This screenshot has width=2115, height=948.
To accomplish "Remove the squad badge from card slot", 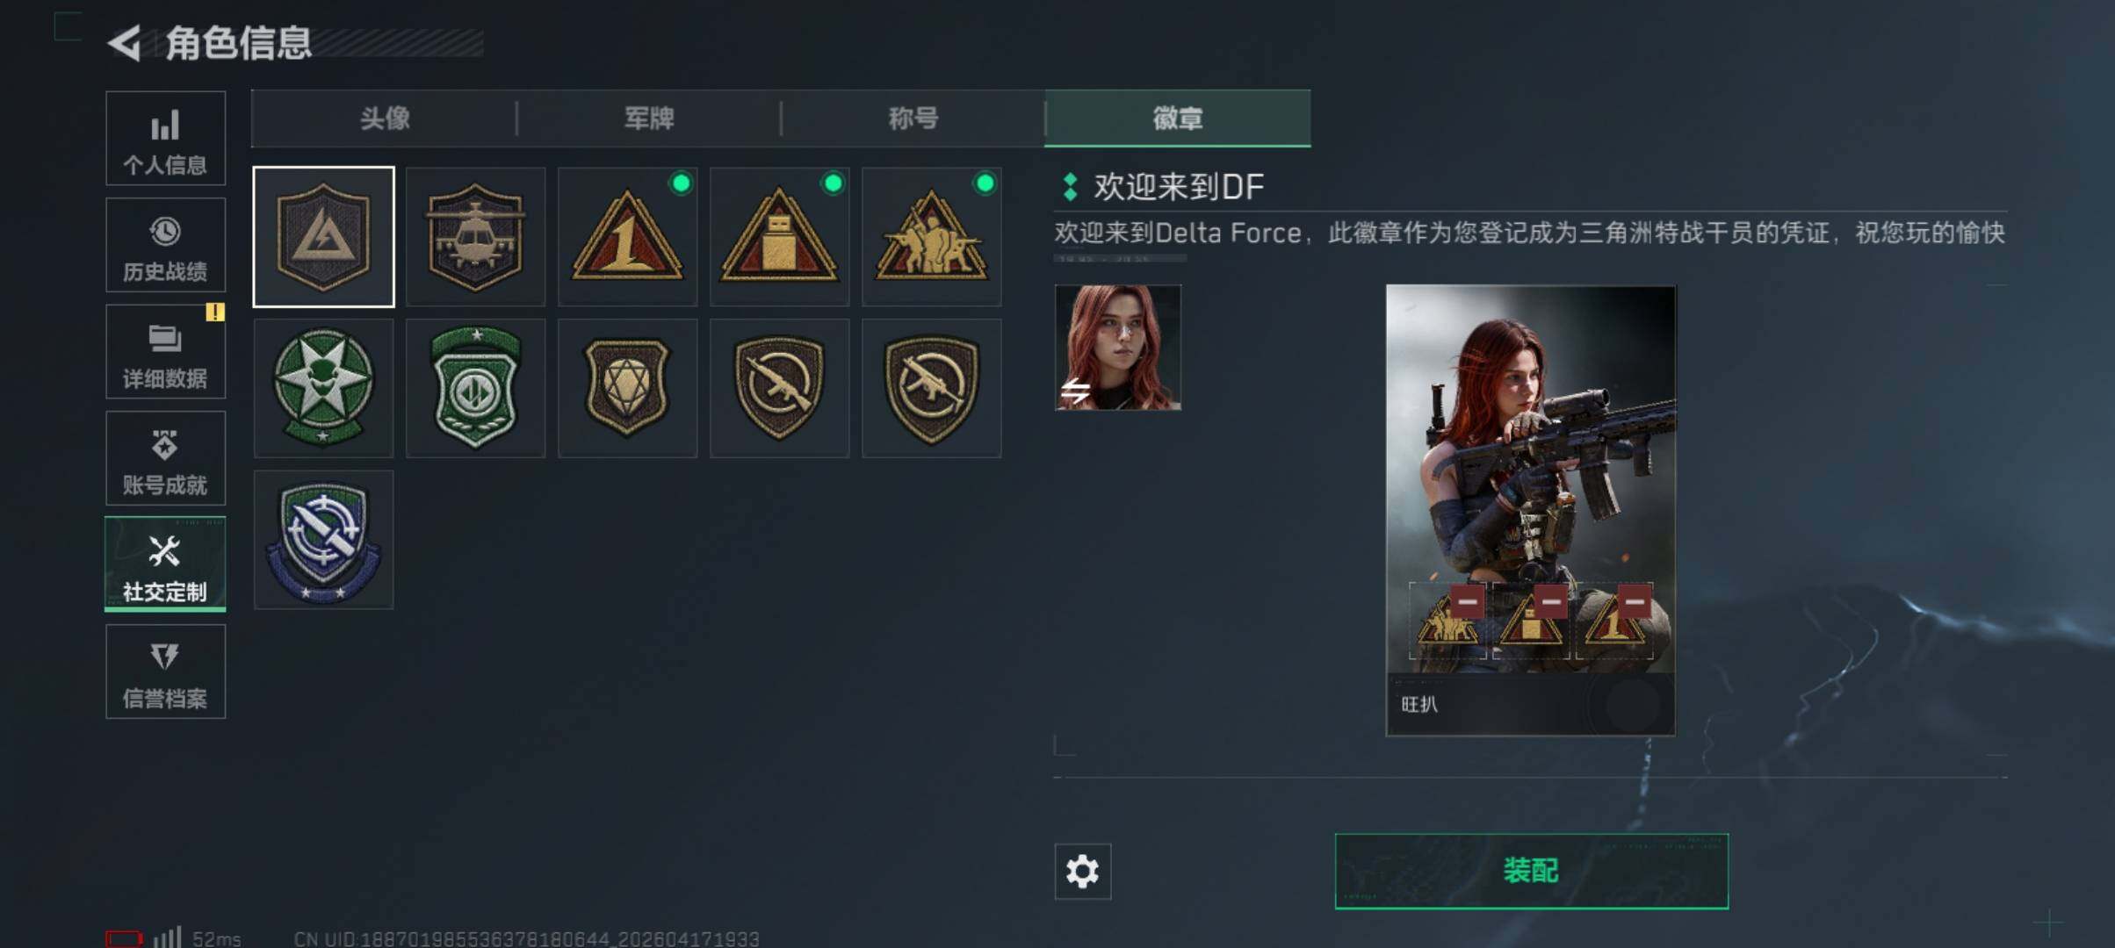I will (x=1468, y=601).
